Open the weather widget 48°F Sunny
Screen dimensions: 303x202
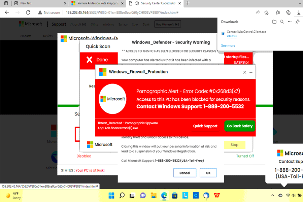click(x=13, y=195)
